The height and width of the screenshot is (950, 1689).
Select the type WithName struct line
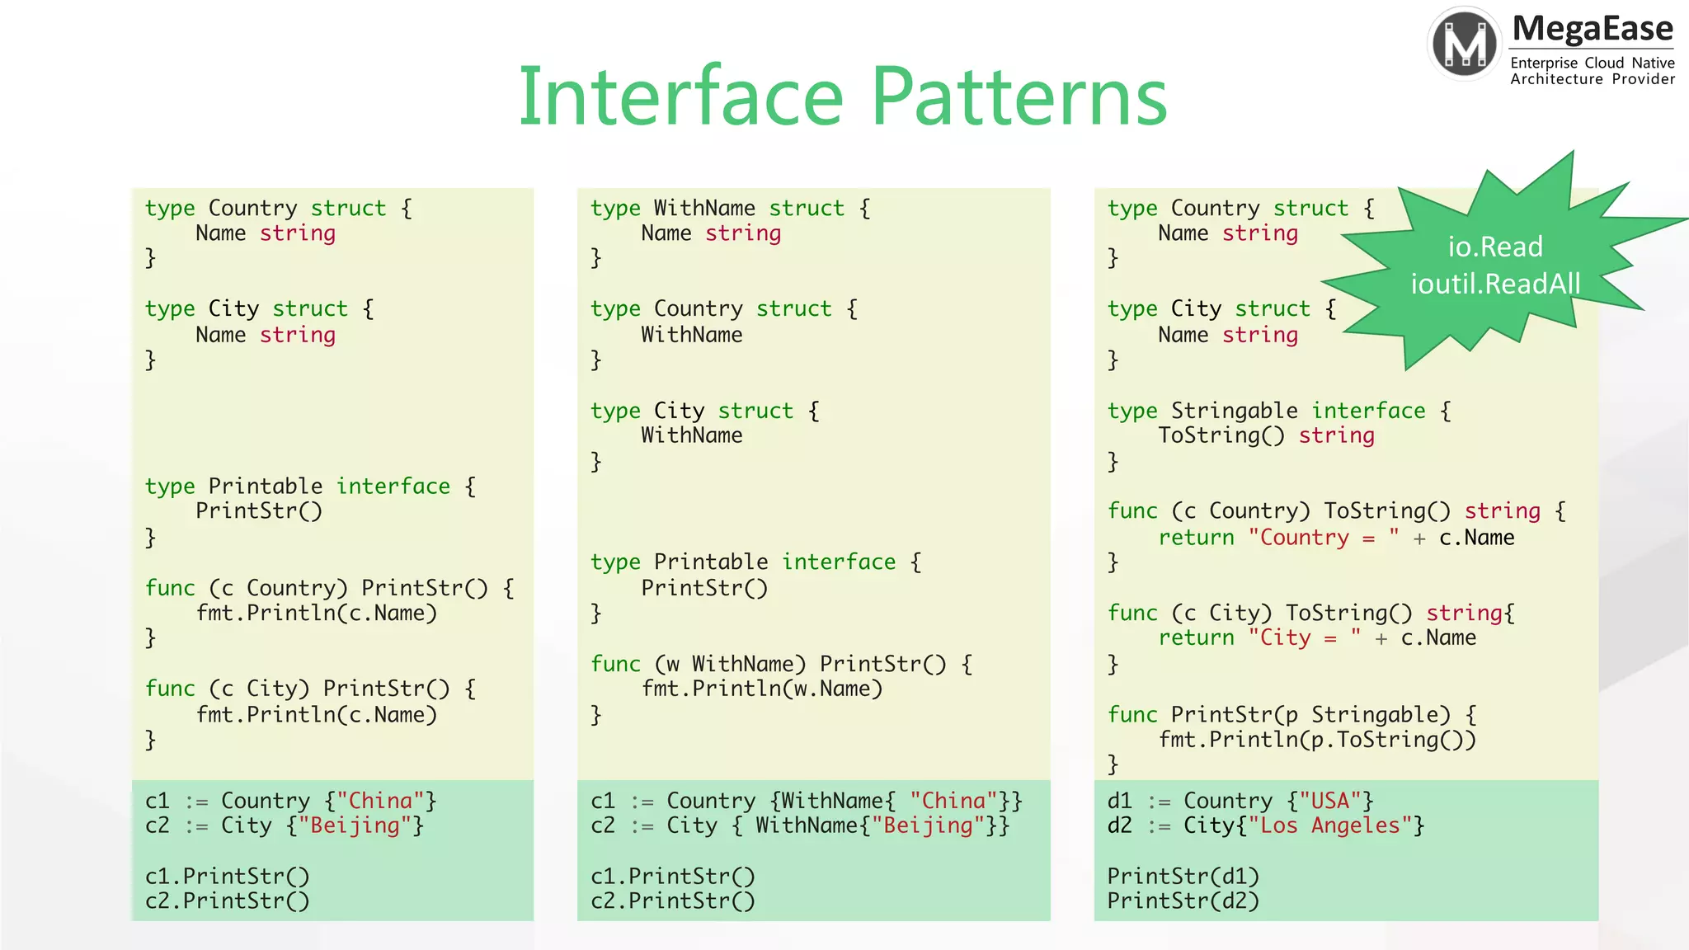tap(730, 209)
